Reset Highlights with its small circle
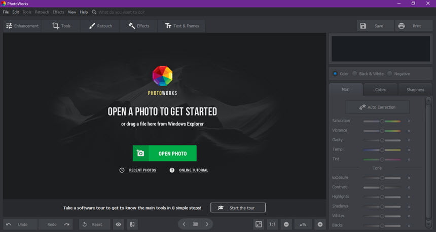 [x=409, y=197]
